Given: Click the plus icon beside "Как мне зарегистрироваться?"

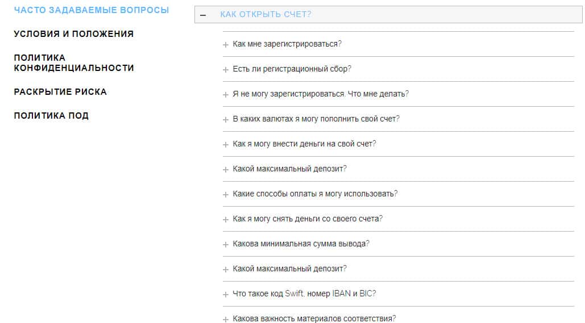Looking at the screenshot, I should pos(226,44).
